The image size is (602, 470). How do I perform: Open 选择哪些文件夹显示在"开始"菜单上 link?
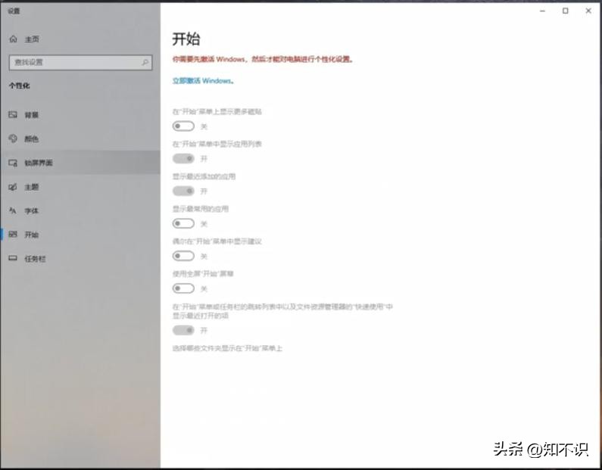pyautogui.click(x=227, y=348)
